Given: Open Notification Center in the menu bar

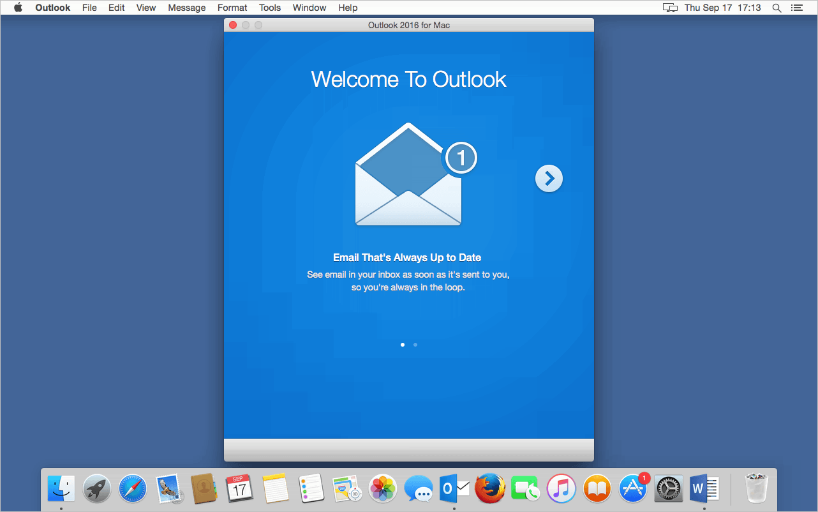Looking at the screenshot, I should [x=796, y=8].
